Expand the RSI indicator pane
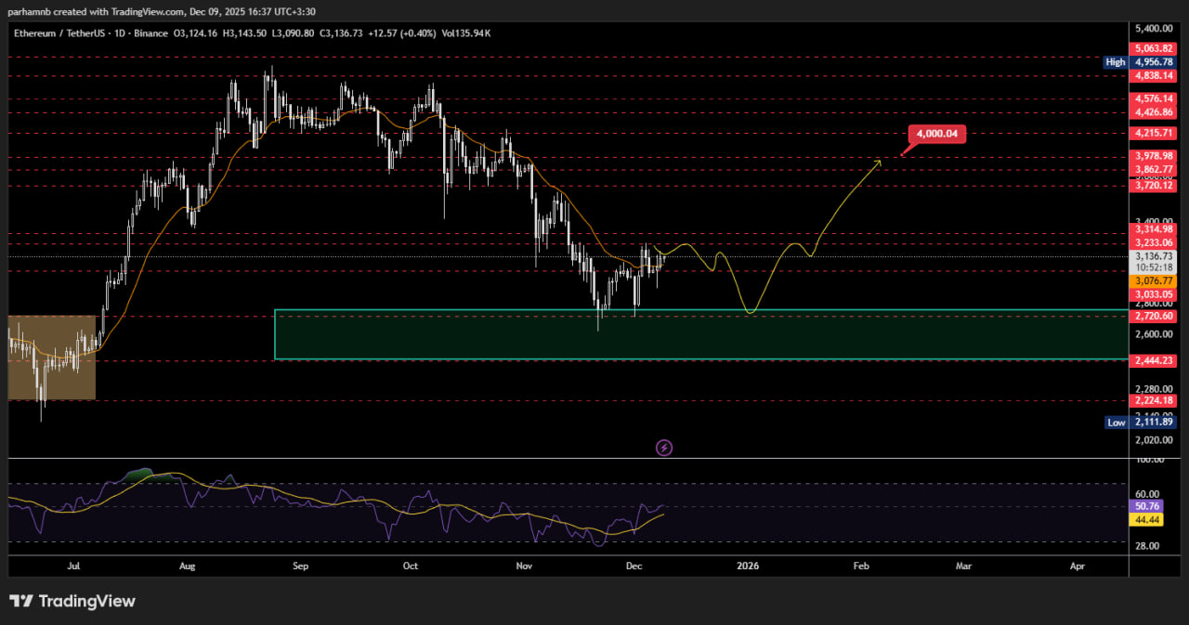1189x625 pixels. click(557, 506)
